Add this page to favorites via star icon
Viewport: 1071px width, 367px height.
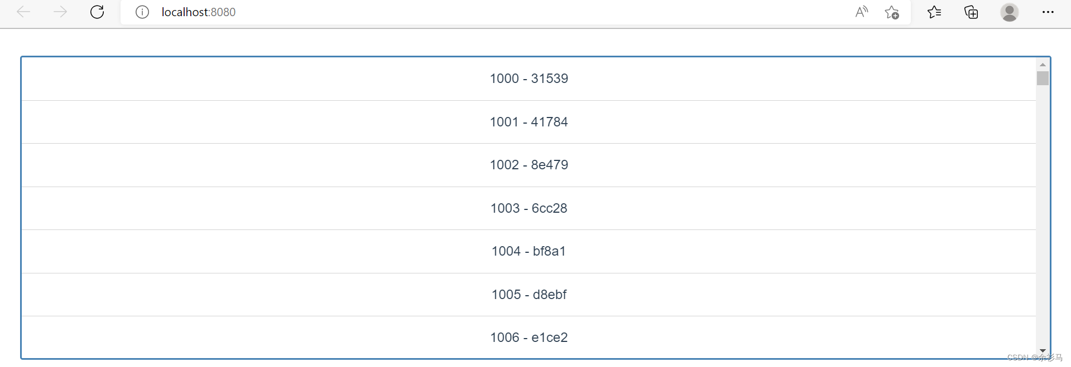click(x=891, y=12)
